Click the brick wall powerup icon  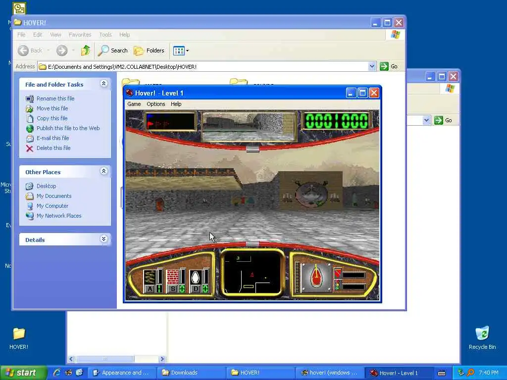point(173,277)
